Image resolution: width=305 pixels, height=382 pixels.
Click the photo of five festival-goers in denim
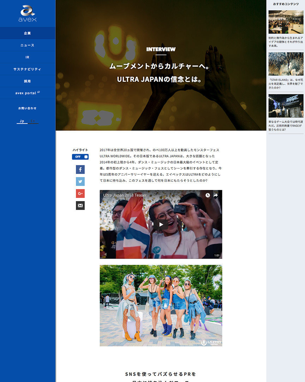click(x=161, y=306)
